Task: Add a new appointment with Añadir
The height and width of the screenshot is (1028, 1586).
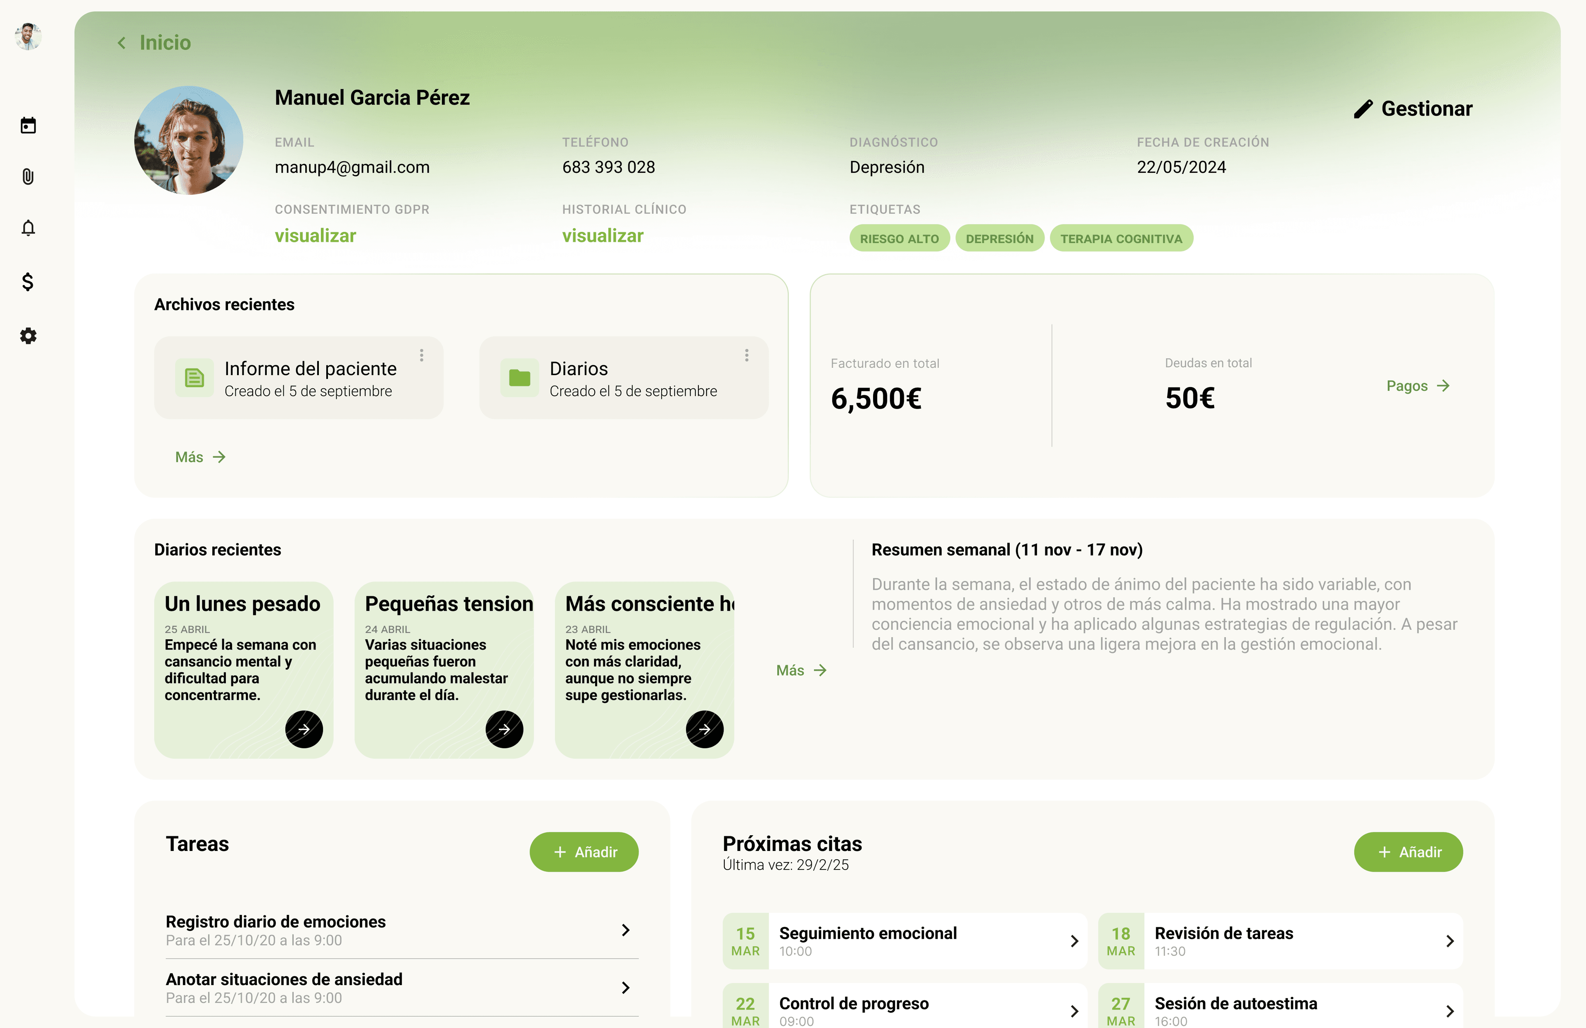Action: (1409, 852)
